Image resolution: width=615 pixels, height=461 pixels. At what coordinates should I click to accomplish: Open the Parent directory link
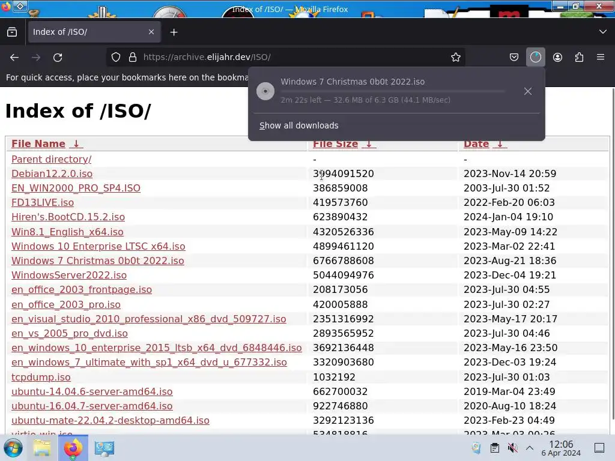(52, 159)
